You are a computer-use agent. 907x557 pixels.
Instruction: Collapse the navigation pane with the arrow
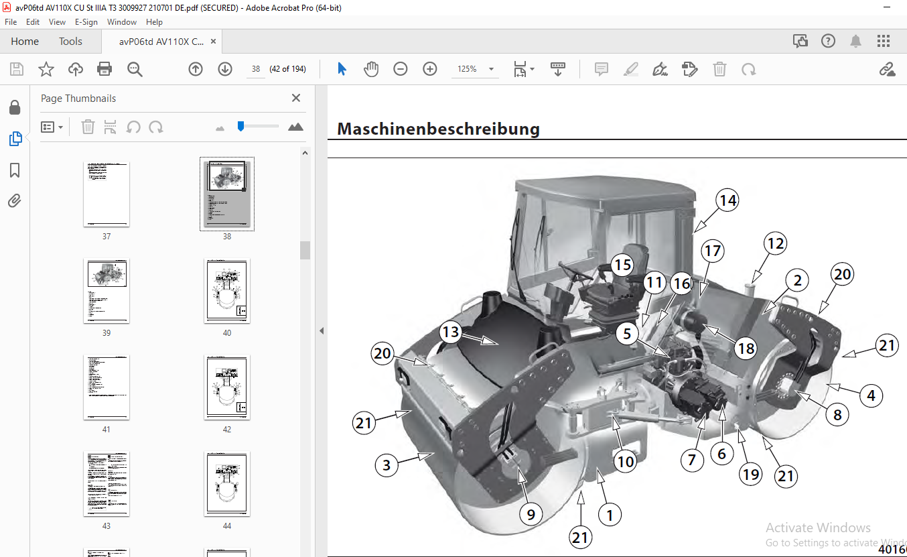click(321, 330)
